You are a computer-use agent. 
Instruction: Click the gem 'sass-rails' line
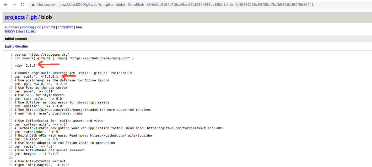point(39,99)
